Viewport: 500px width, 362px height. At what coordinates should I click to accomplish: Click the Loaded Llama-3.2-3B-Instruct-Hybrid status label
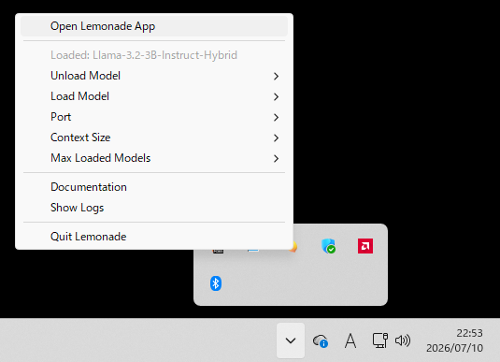click(144, 55)
